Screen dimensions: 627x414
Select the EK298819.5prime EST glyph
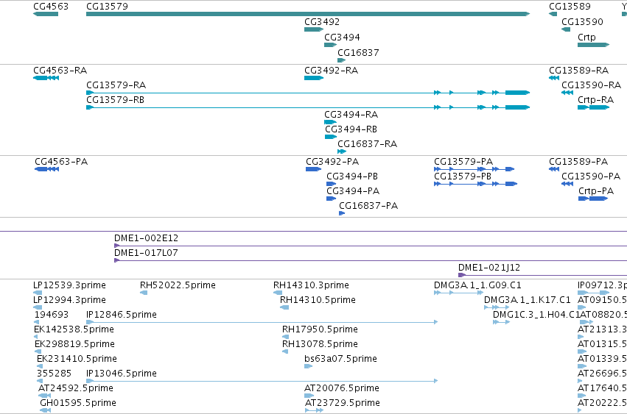coord(38,351)
